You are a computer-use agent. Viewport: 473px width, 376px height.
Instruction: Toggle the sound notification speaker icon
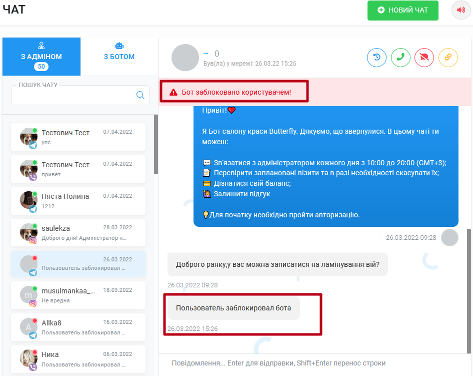pyautogui.click(x=460, y=10)
